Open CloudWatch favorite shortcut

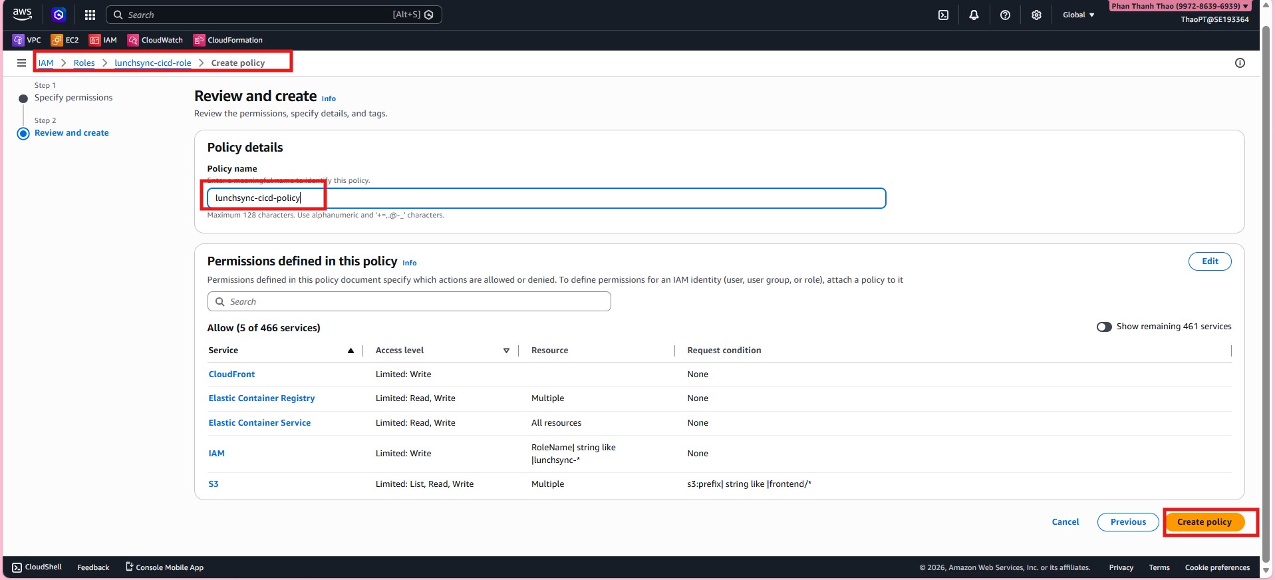click(x=155, y=40)
